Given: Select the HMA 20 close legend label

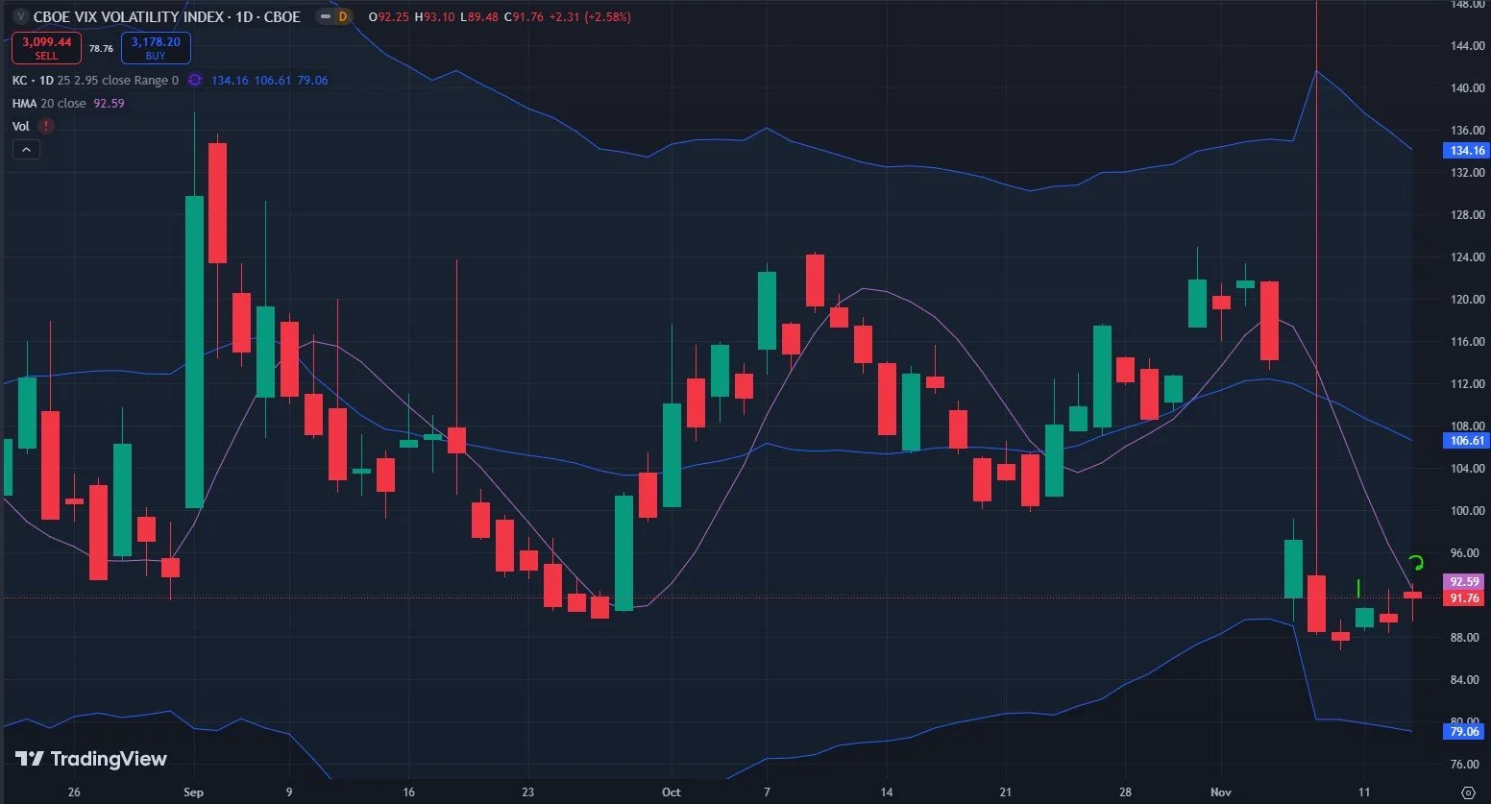Looking at the screenshot, I should 49,104.
